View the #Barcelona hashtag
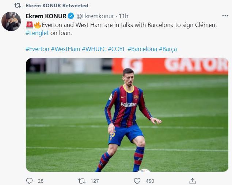Viewport: 232px width, 185px height. coord(142,49)
